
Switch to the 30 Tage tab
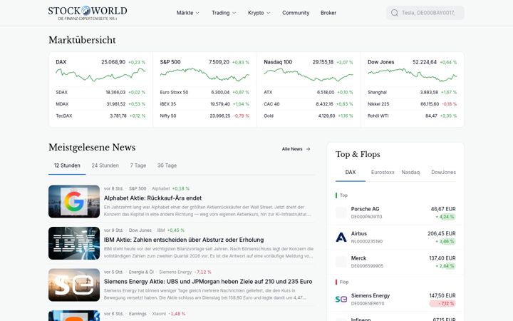167,165
